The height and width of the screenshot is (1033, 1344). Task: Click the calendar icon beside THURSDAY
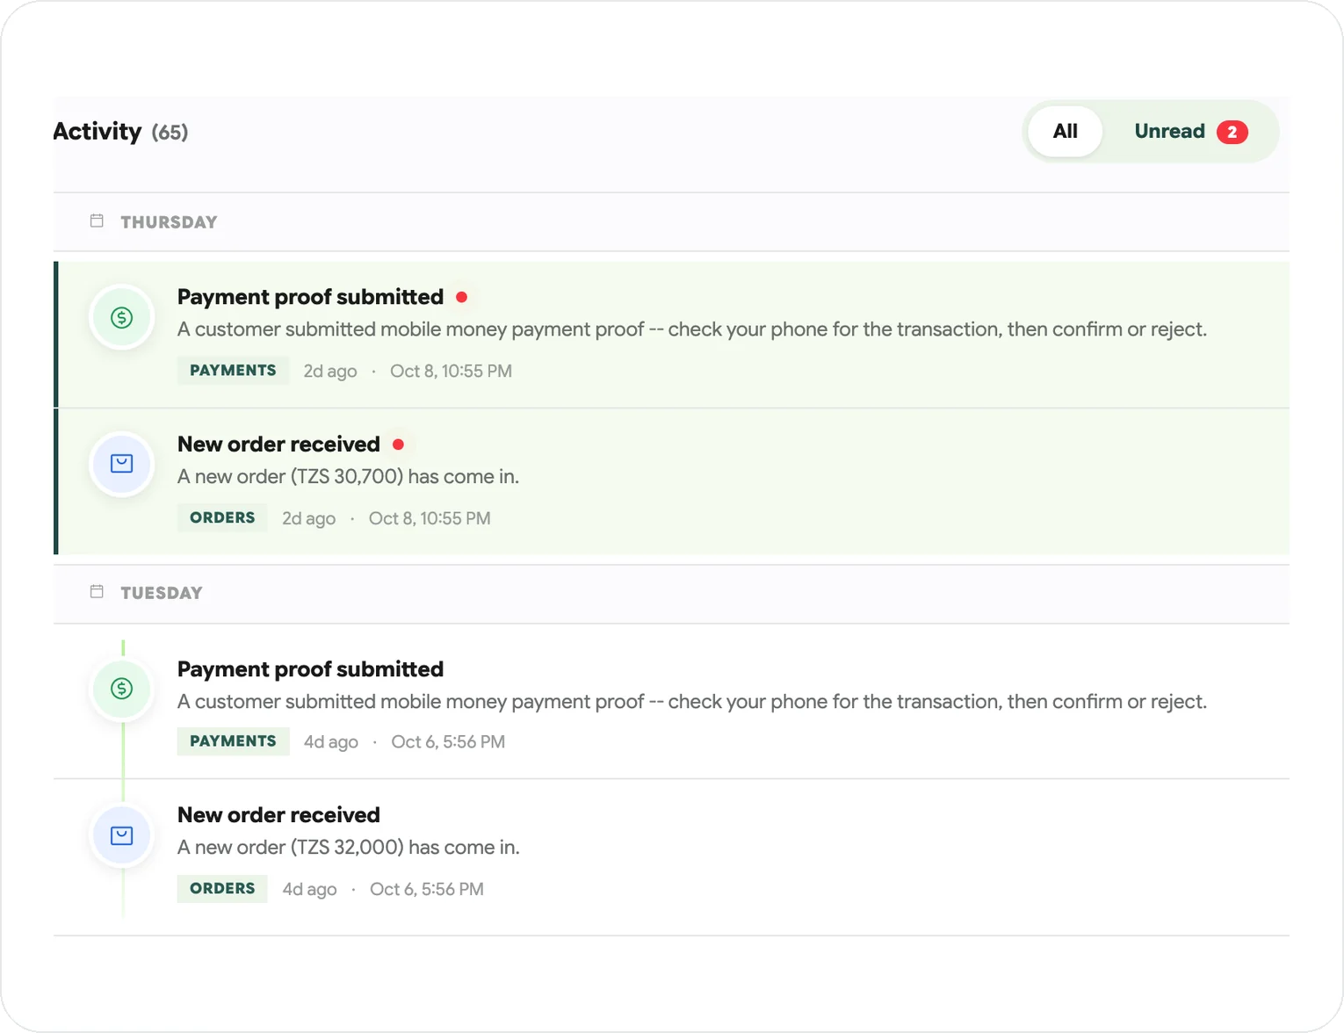(97, 221)
